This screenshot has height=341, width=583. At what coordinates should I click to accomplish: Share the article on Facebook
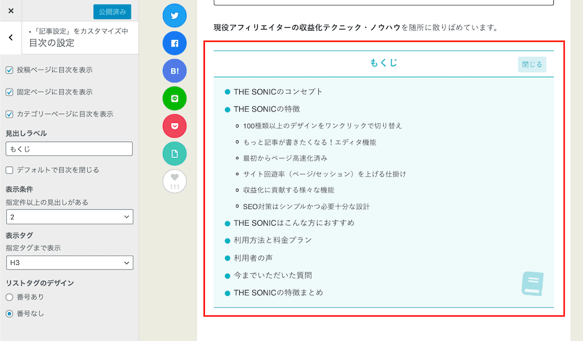tap(174, 43)
